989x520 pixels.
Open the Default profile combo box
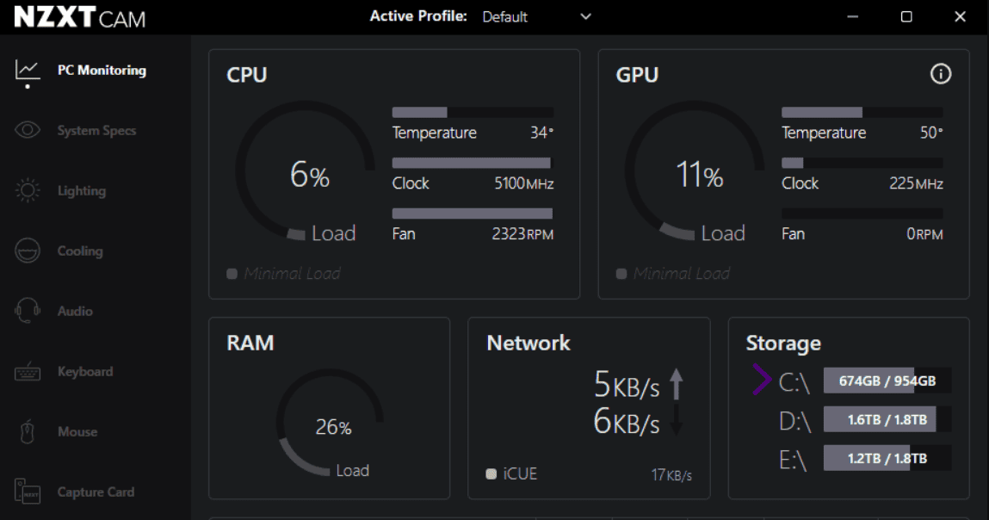(x=534, y=16)
